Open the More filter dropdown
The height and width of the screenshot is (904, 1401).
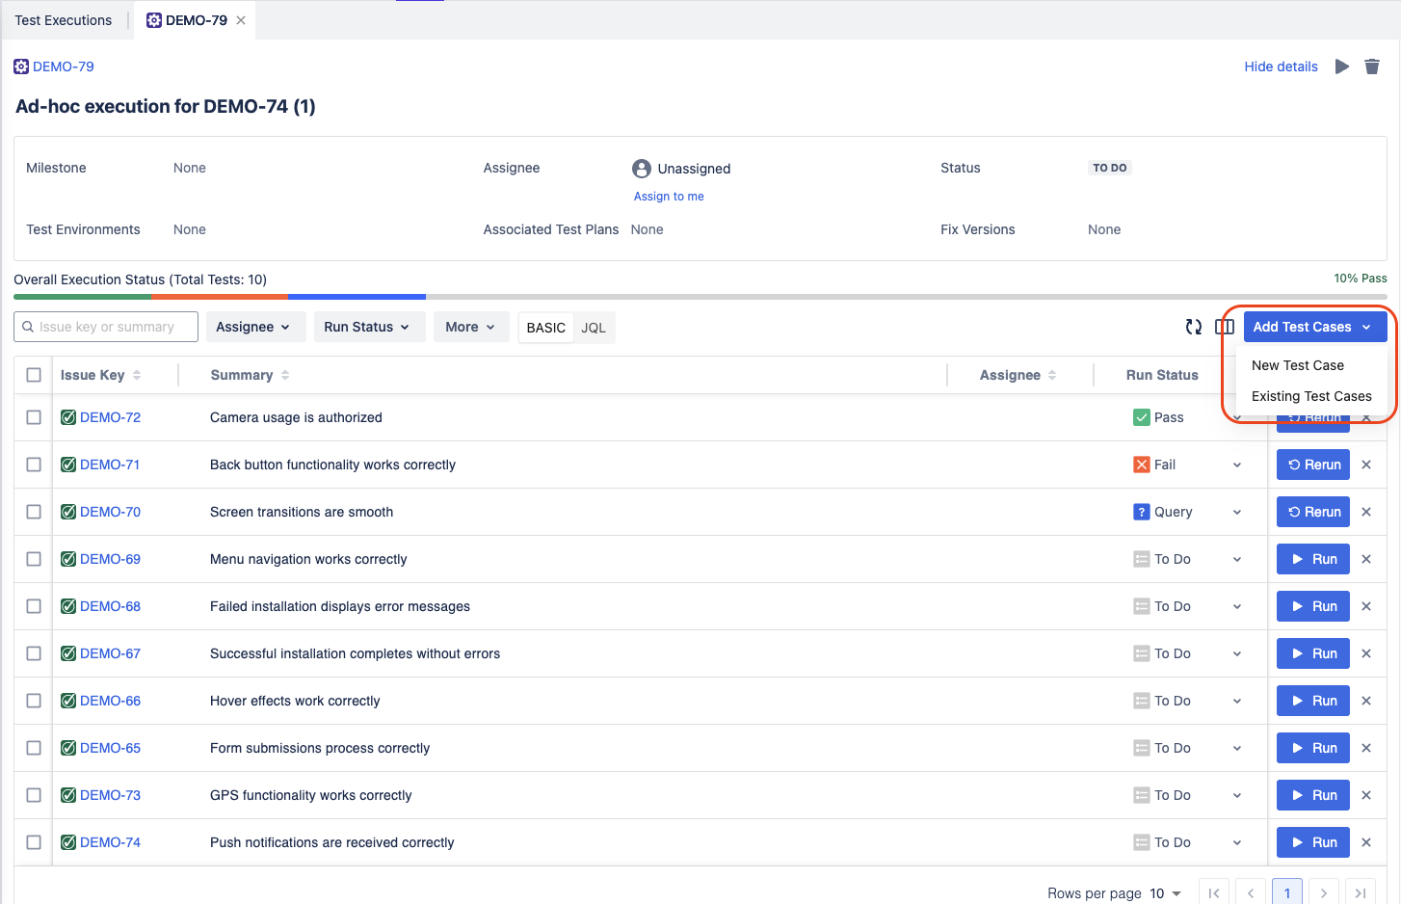point(470,327)
